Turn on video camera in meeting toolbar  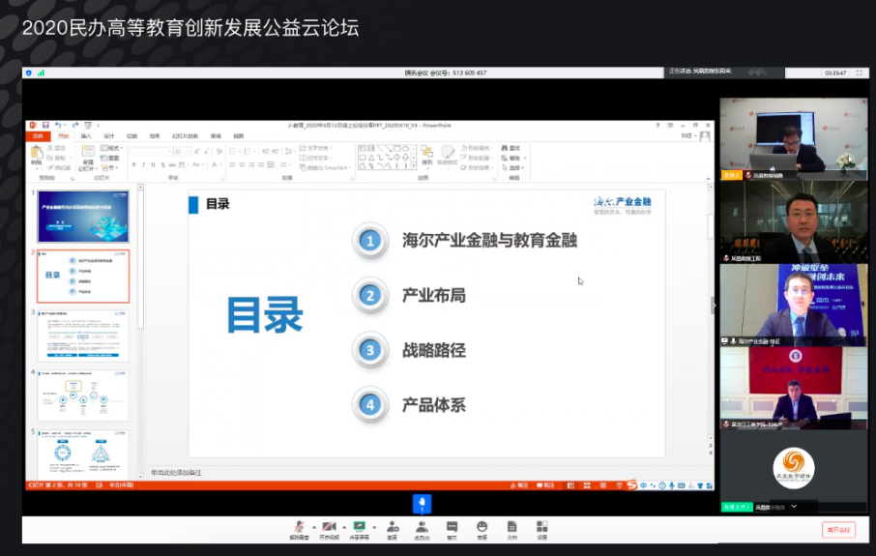pyautogui.click(x=329, y=528)
